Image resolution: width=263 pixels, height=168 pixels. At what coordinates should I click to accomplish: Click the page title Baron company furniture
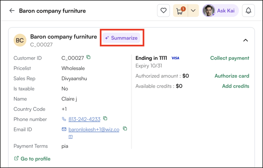tap(52, 11)
